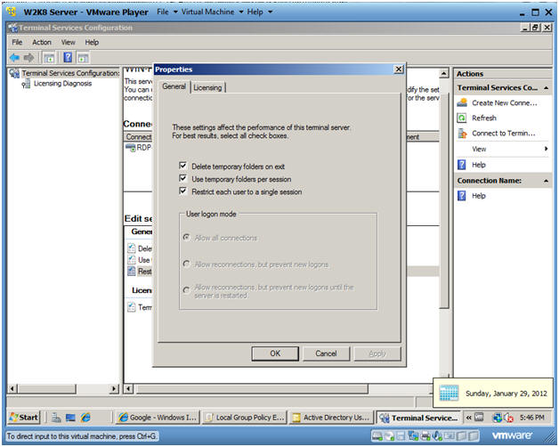559x447 pixels.
Task: Click the calendar icon in date tooltip
Action: [x=449, y=394]
